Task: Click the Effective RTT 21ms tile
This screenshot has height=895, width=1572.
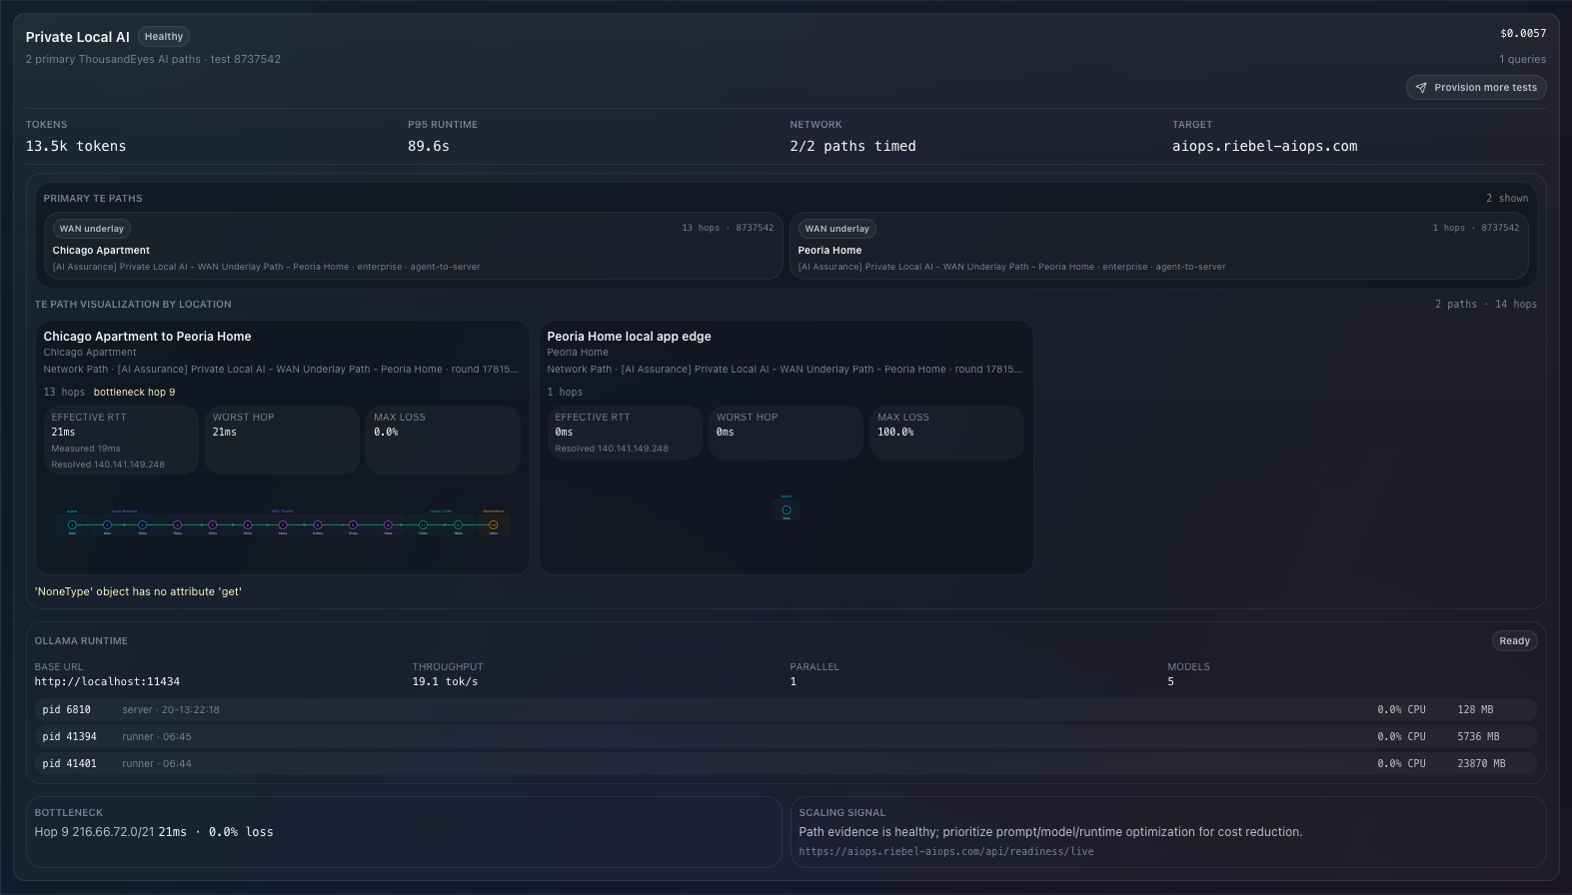Action: [x=121, y=440]
